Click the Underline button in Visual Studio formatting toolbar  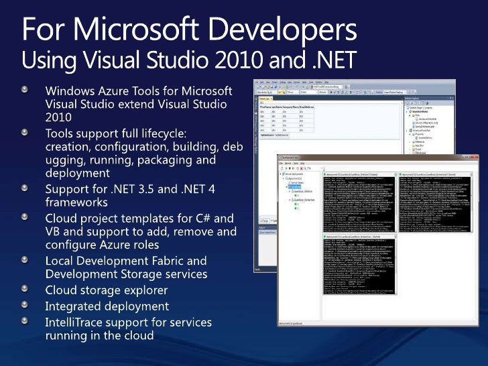tap(339, 92)
